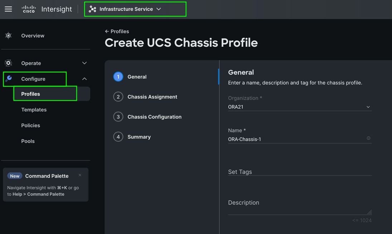The height and width of the screenshot is (234, 392).
Task: Click the Name field info icon
Action: [x=368, y=138]
